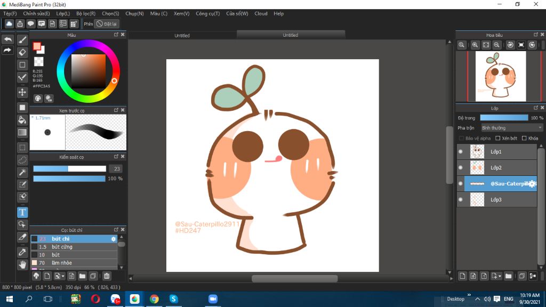
Task: Open brush folder icon in brush panel
Action: [x=82, y=276]
